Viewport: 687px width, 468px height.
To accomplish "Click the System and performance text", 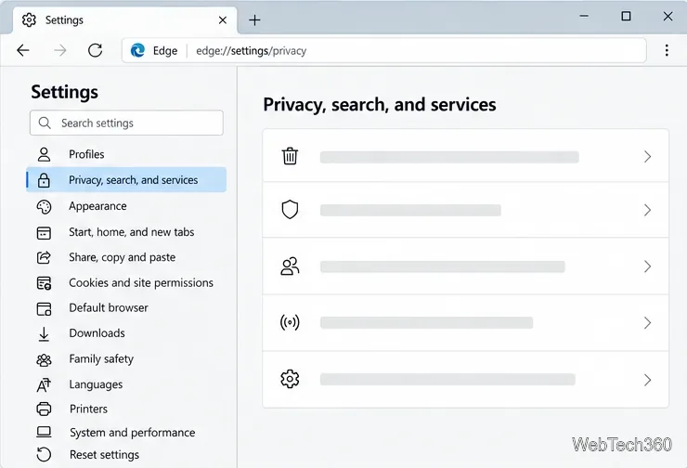I will tap(133, 433).
